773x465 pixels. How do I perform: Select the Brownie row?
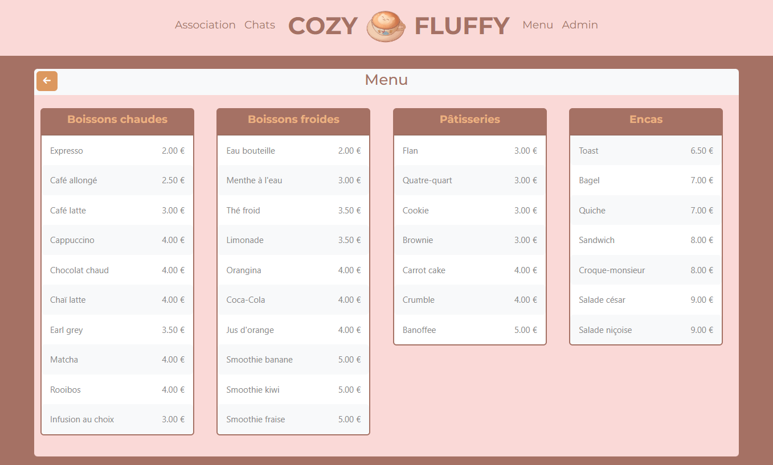click(x=470, y=240)
